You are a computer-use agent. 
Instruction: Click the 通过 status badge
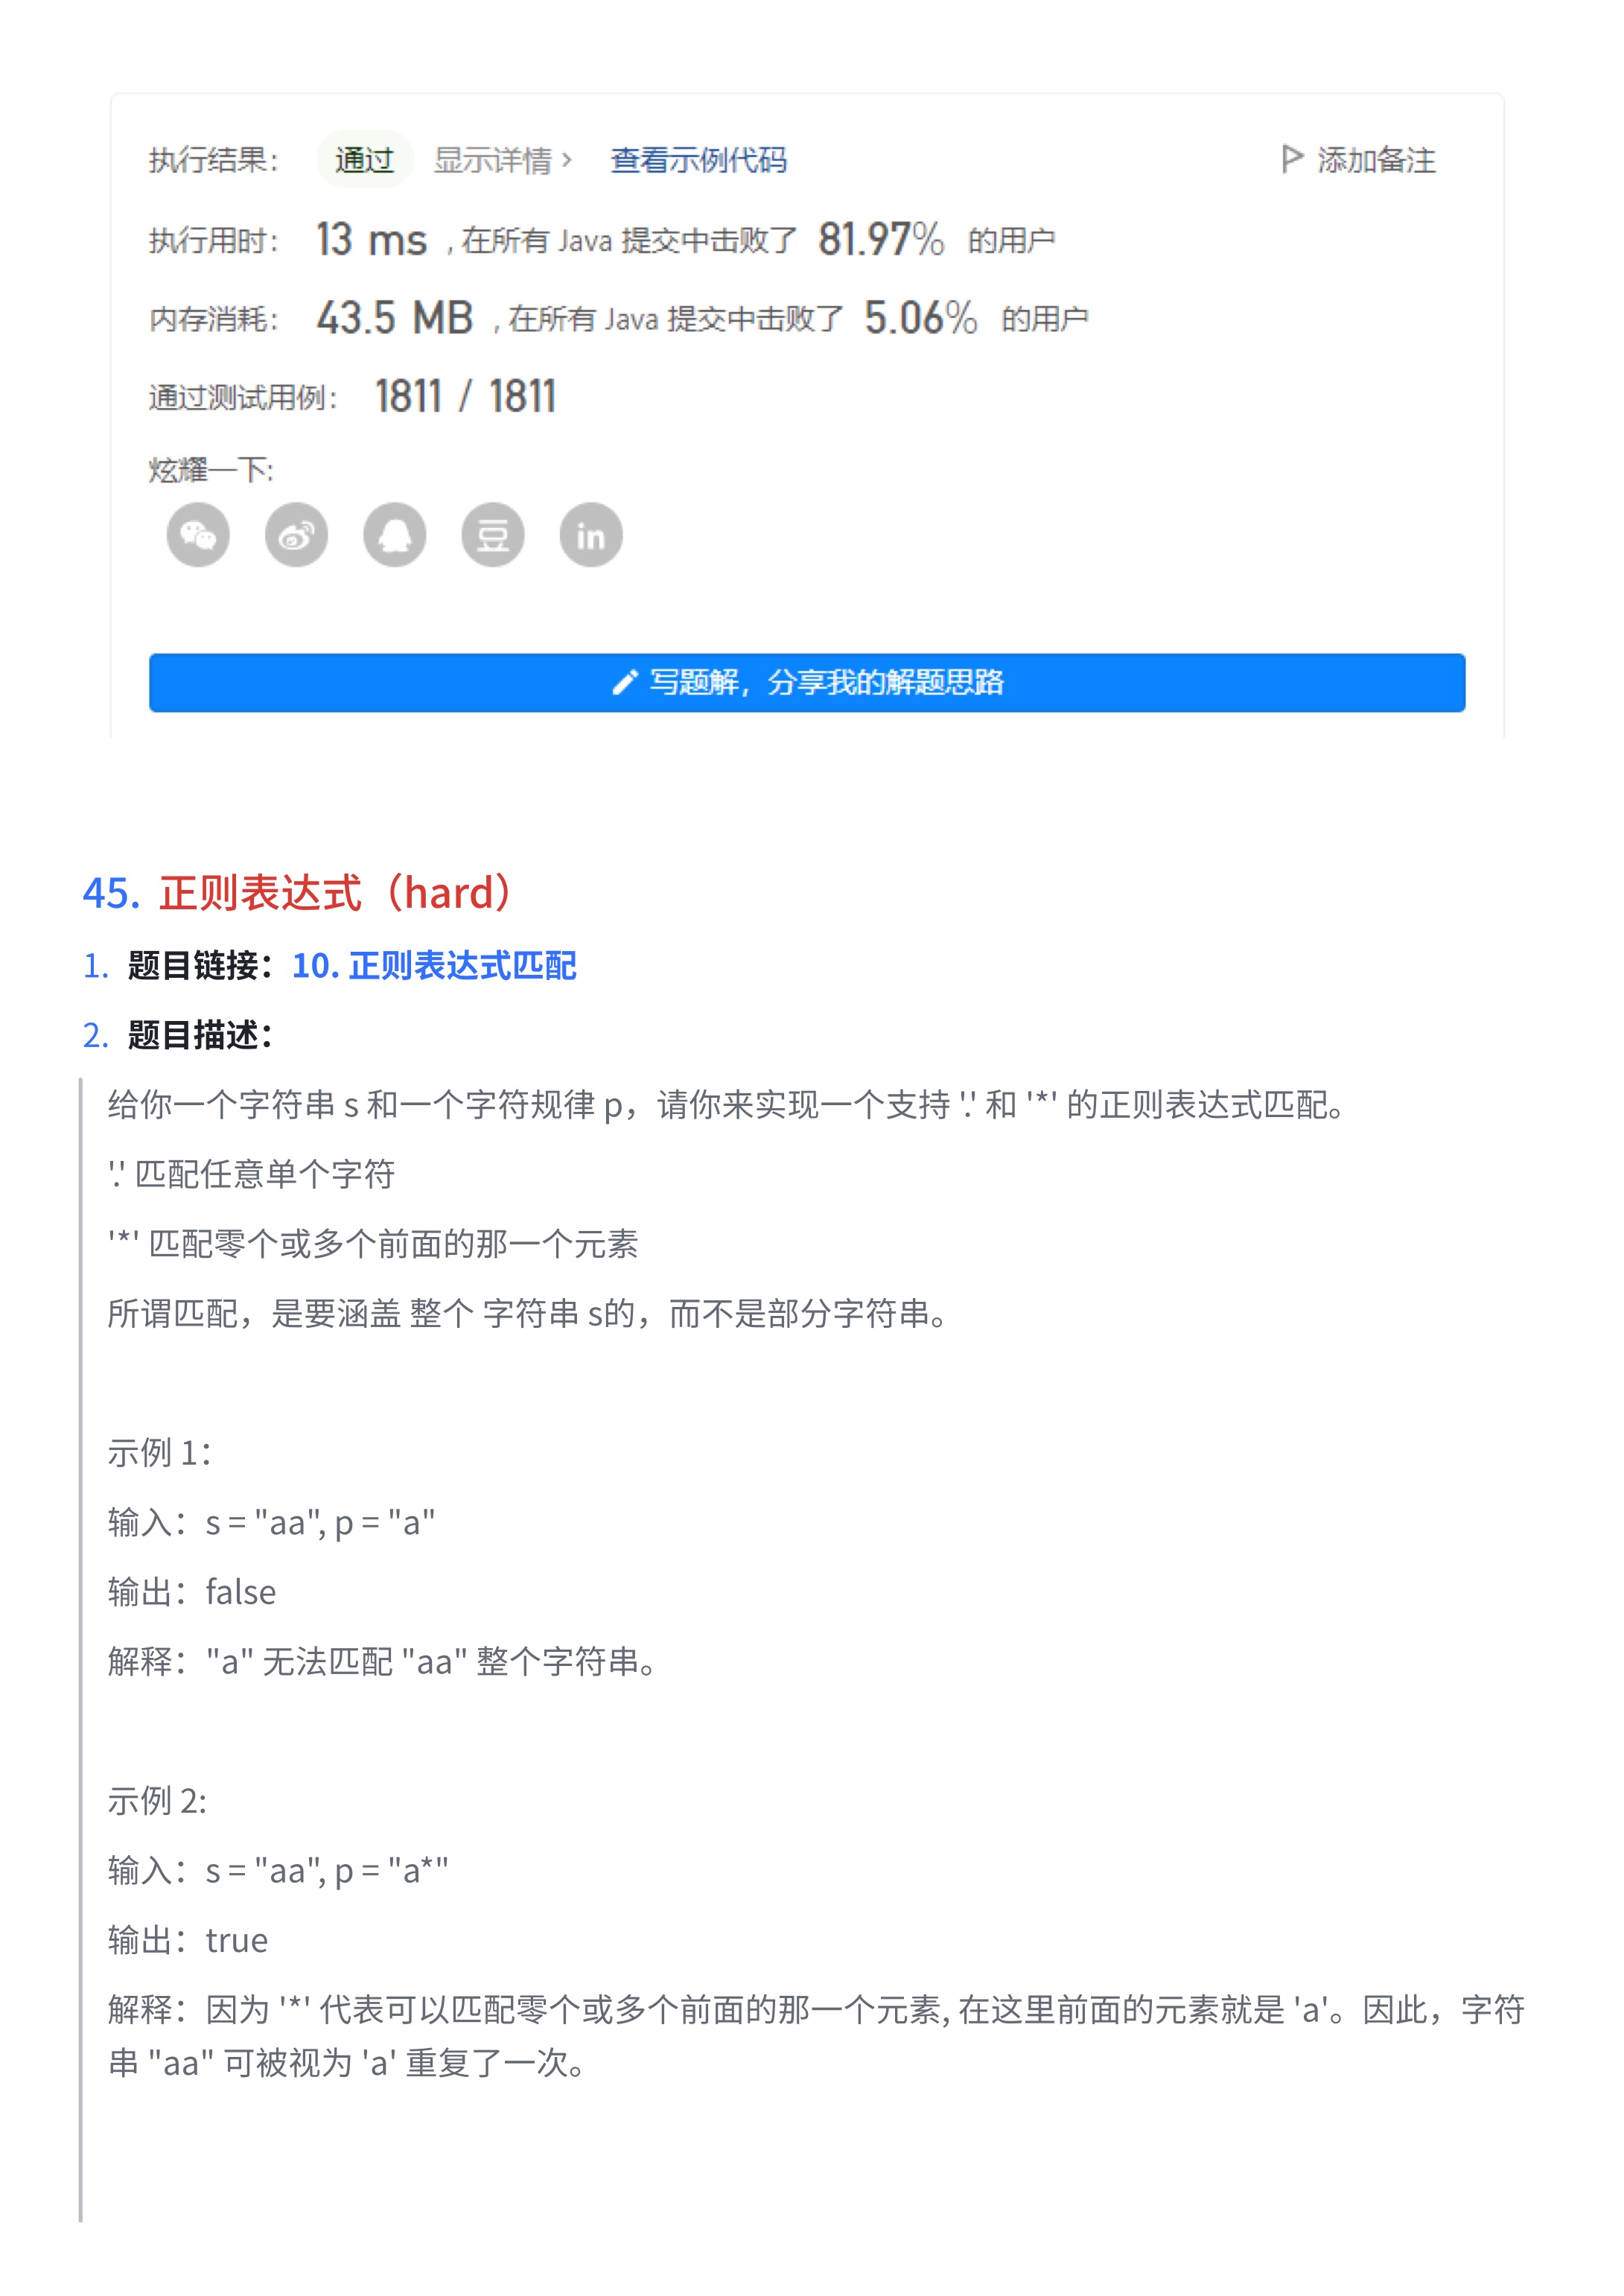365,160
